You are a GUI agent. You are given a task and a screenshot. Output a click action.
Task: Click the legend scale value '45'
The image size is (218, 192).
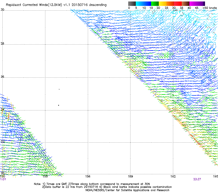click(196, 8)
